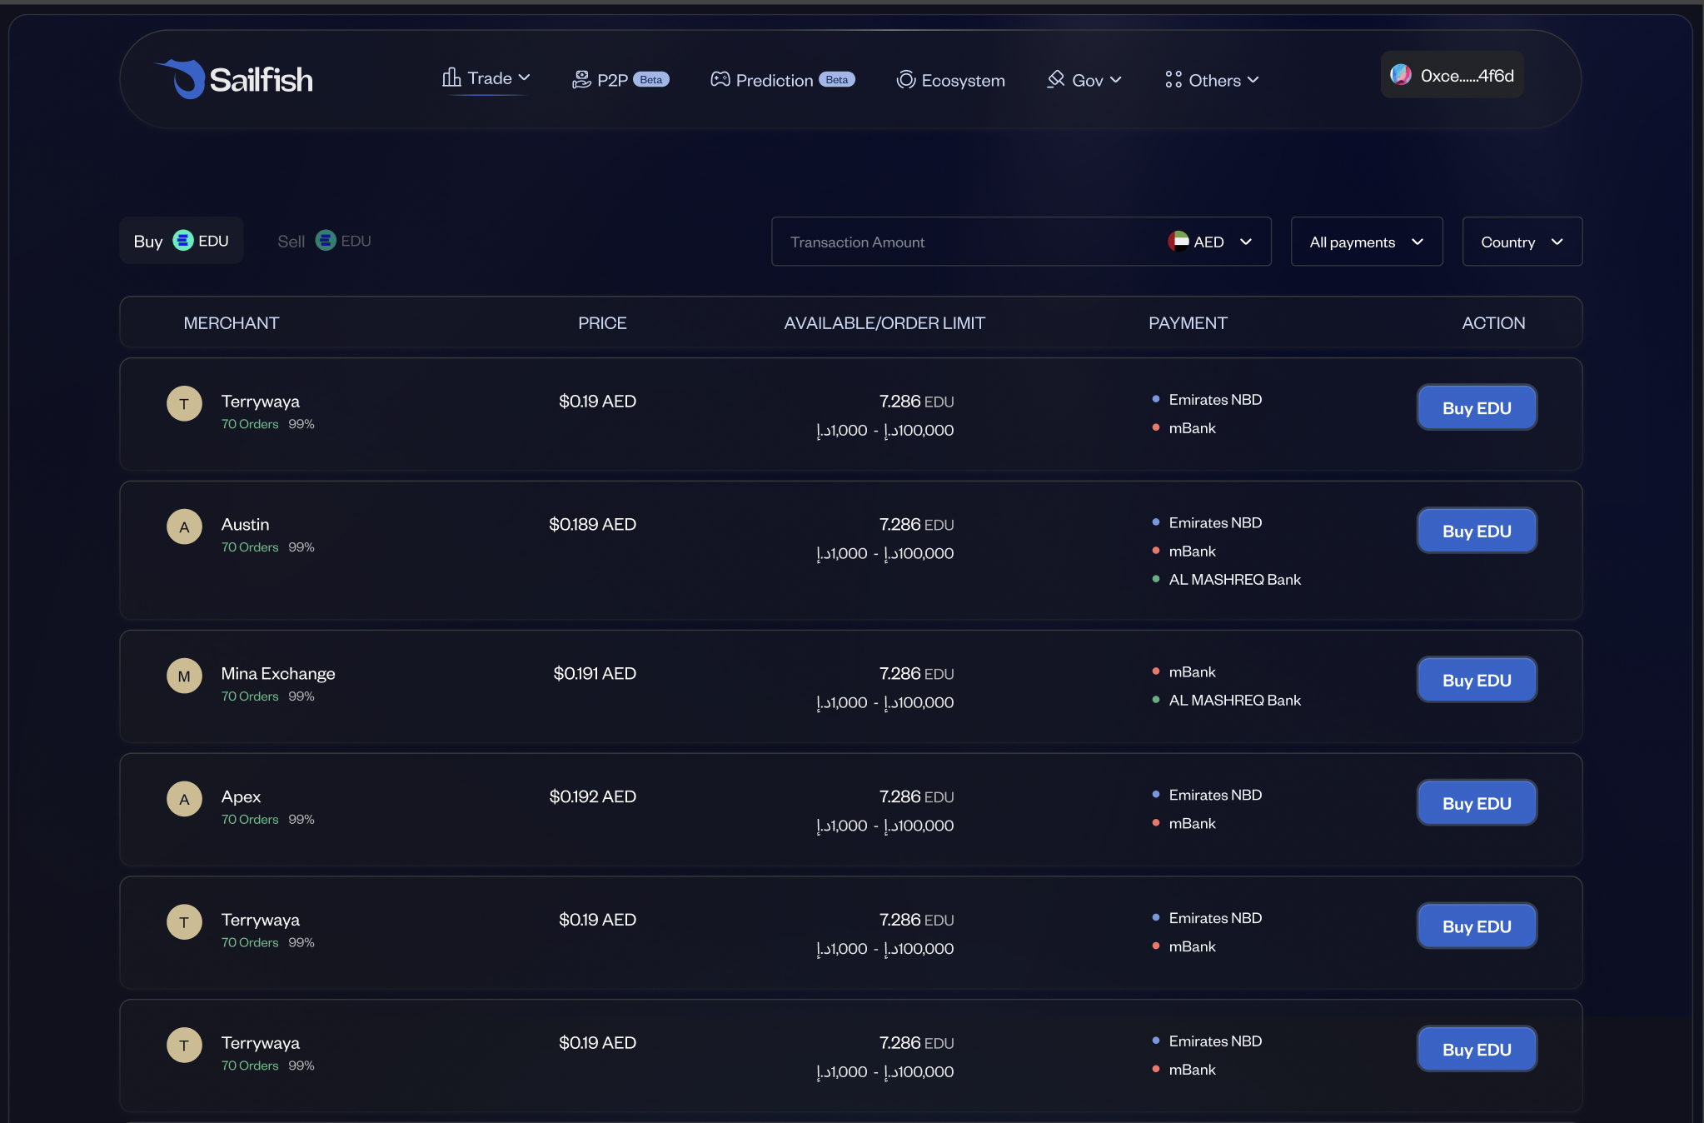Open the AED currency dropdown
This screenshot has width=1704, height=1123.
(1210, 242)
